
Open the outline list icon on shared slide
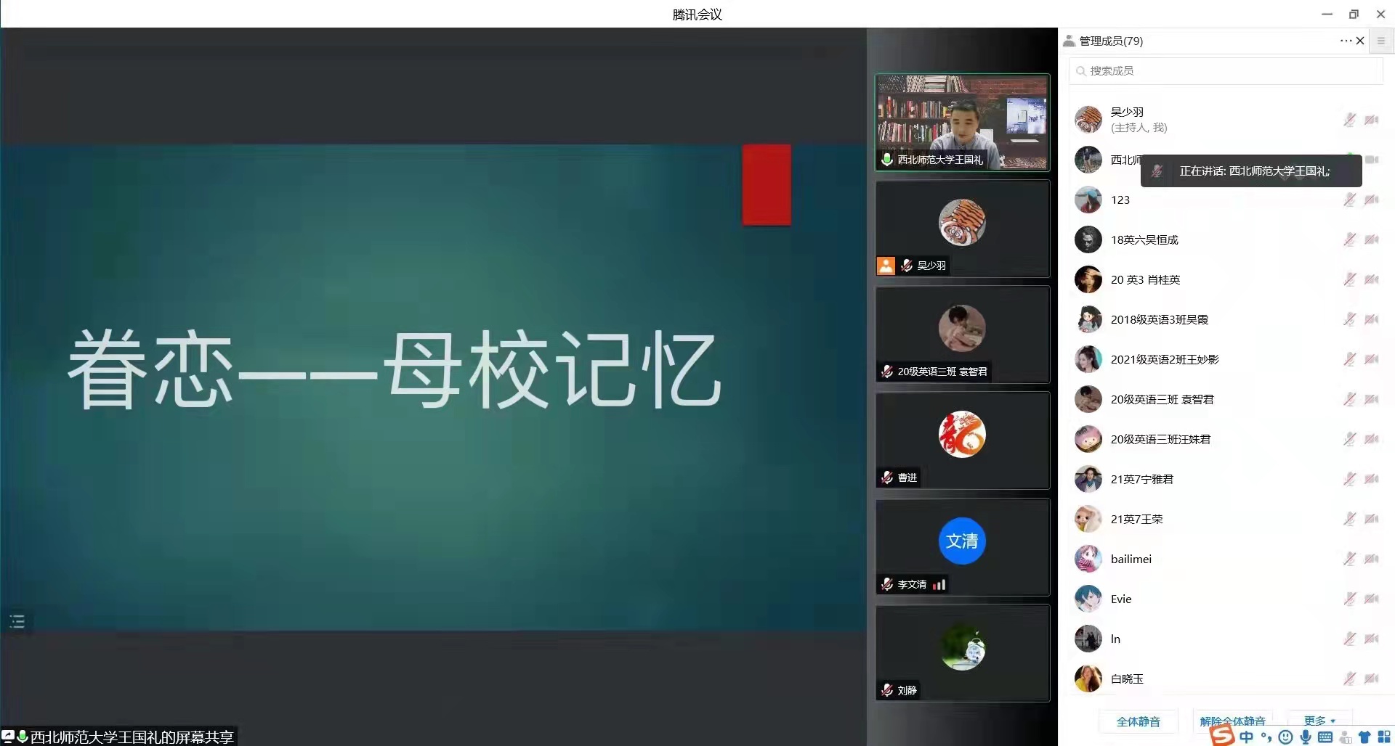pos(17,621)
